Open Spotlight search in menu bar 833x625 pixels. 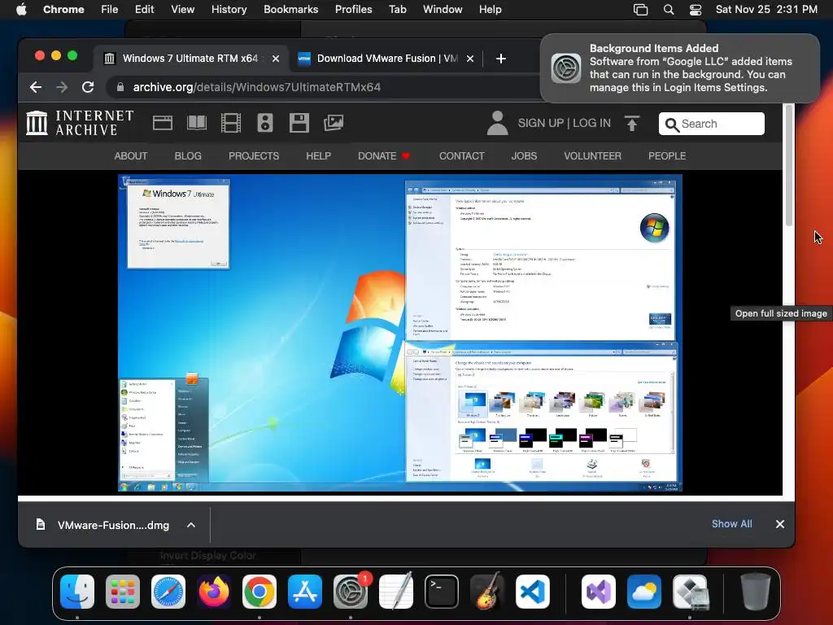669,10
